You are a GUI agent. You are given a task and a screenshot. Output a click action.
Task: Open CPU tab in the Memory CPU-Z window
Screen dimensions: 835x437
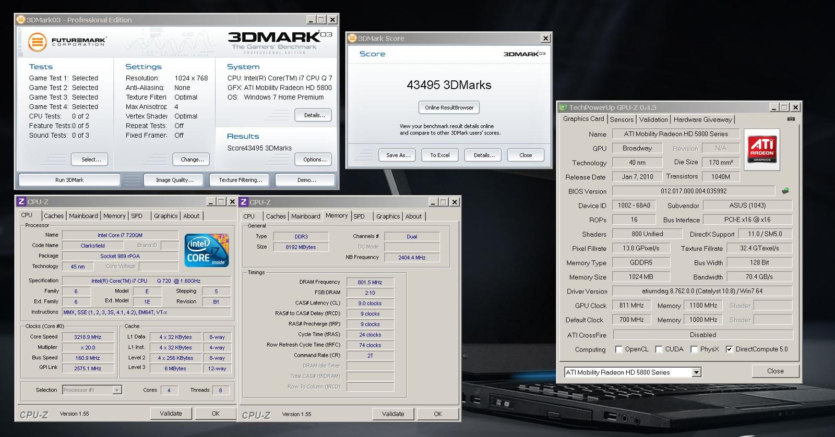tap(249, 216)
